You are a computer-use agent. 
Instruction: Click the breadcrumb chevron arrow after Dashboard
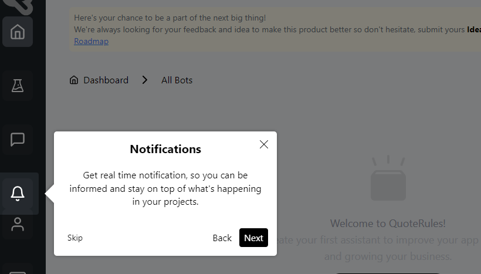pos(145,80)
